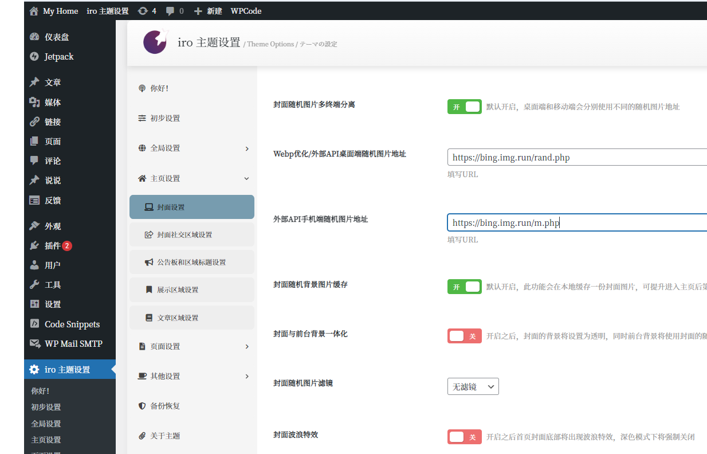This screenshot has width=707, height=454.
Task: Click the mobile random image URL field
Action: coord(577,222)
